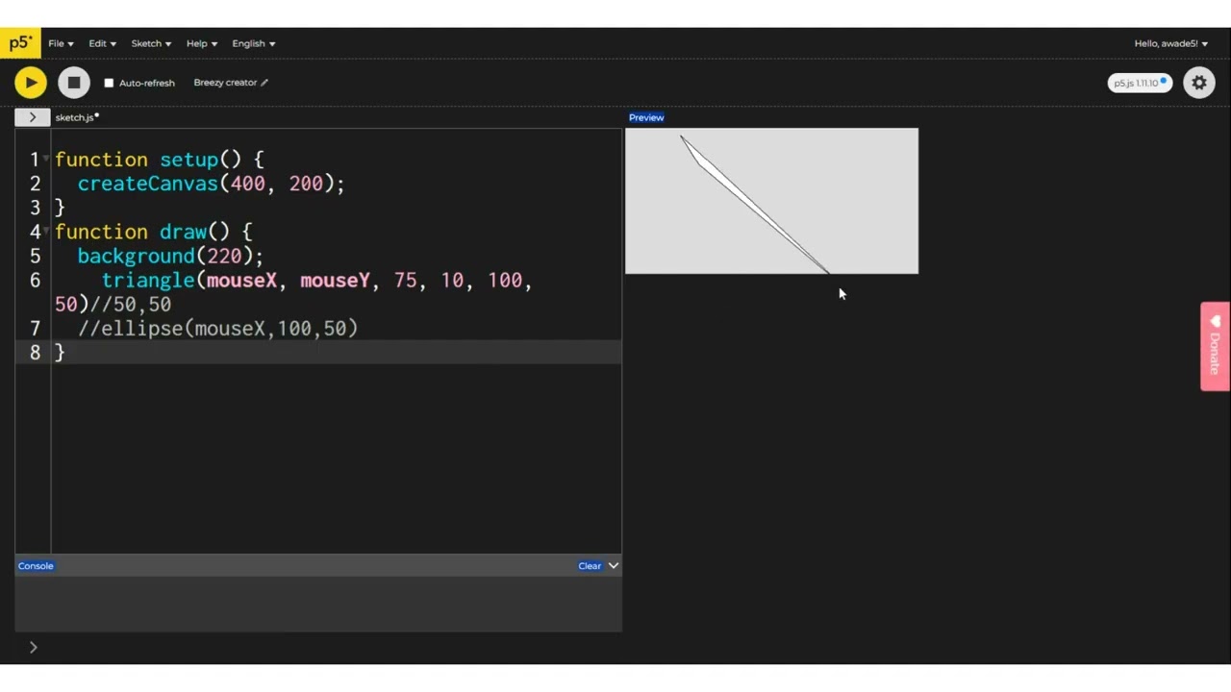Click the //50,50 comment text
Screen dimensions: 1231x692
(x=131, y=304)
